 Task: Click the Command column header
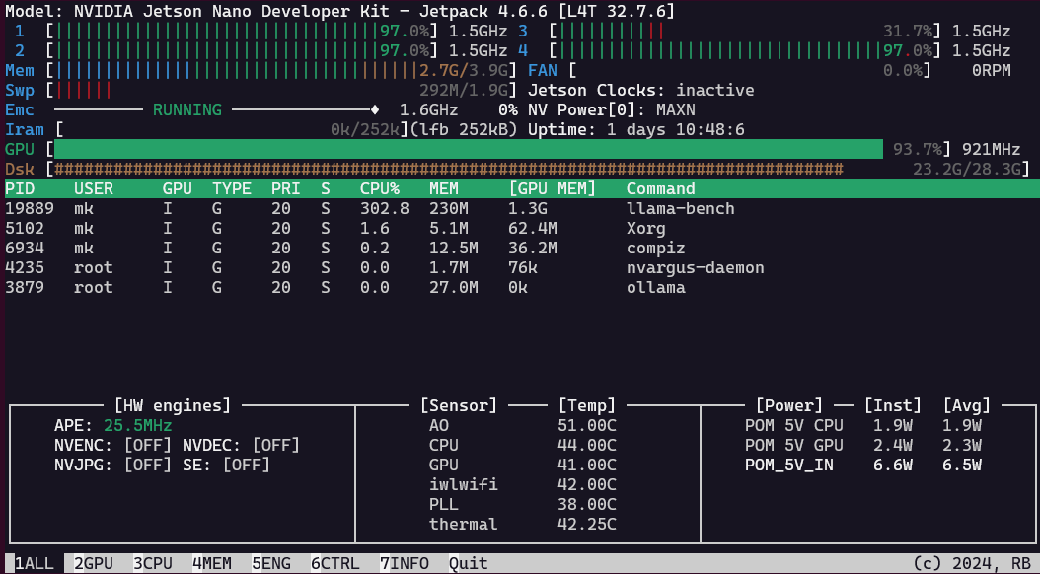point(661,188)
